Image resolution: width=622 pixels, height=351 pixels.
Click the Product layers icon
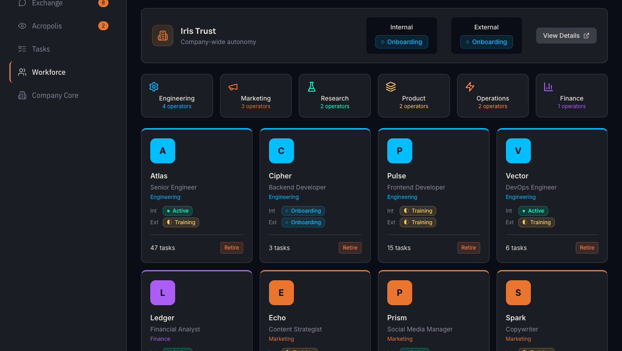(391, 87)
